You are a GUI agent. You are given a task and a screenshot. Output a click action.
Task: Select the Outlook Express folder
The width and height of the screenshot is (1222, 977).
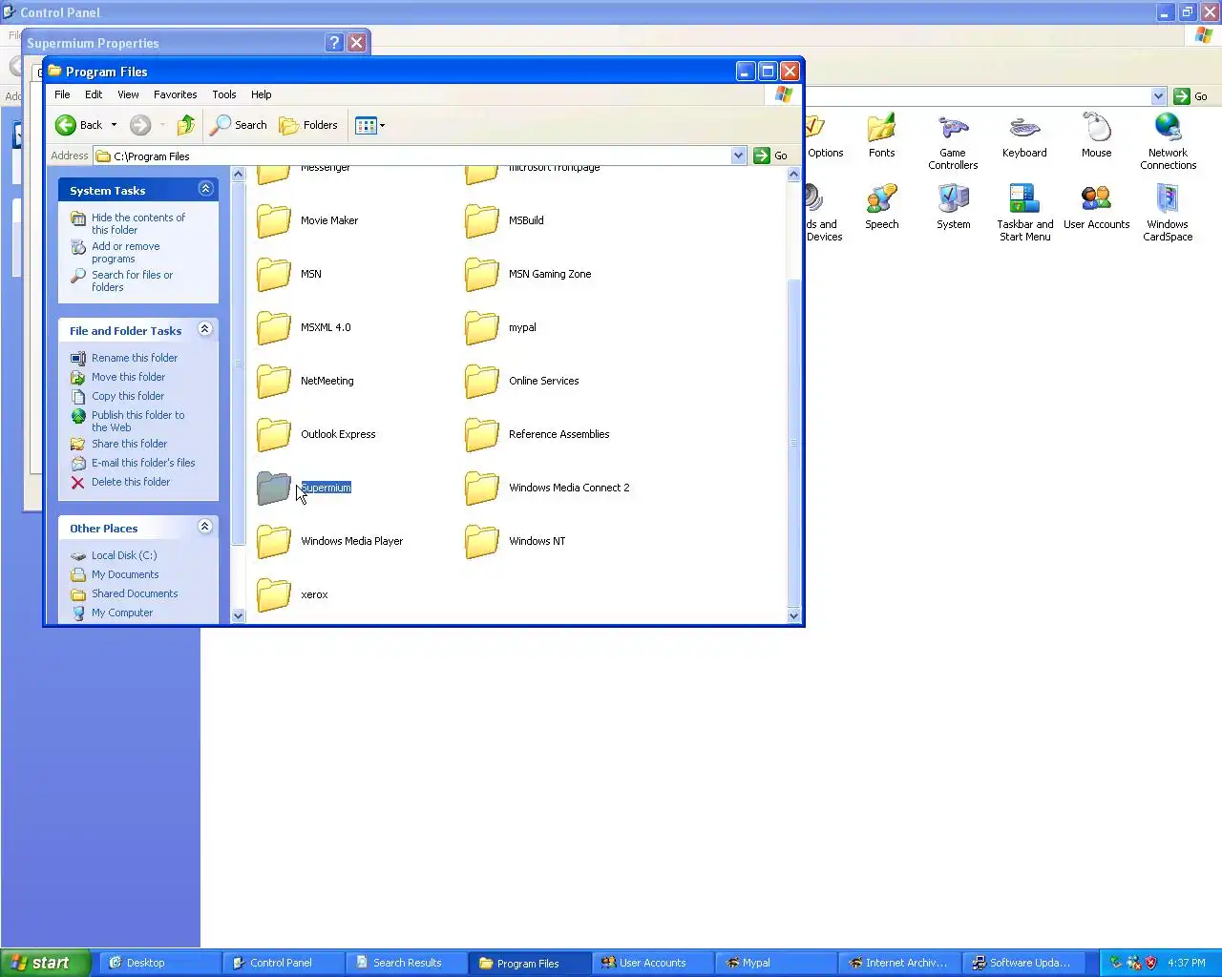(x=316, y=434)
